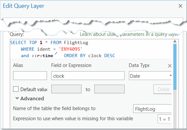Click the query scrollbar up arrow
The image size is (187, 130).
(175, 41)
